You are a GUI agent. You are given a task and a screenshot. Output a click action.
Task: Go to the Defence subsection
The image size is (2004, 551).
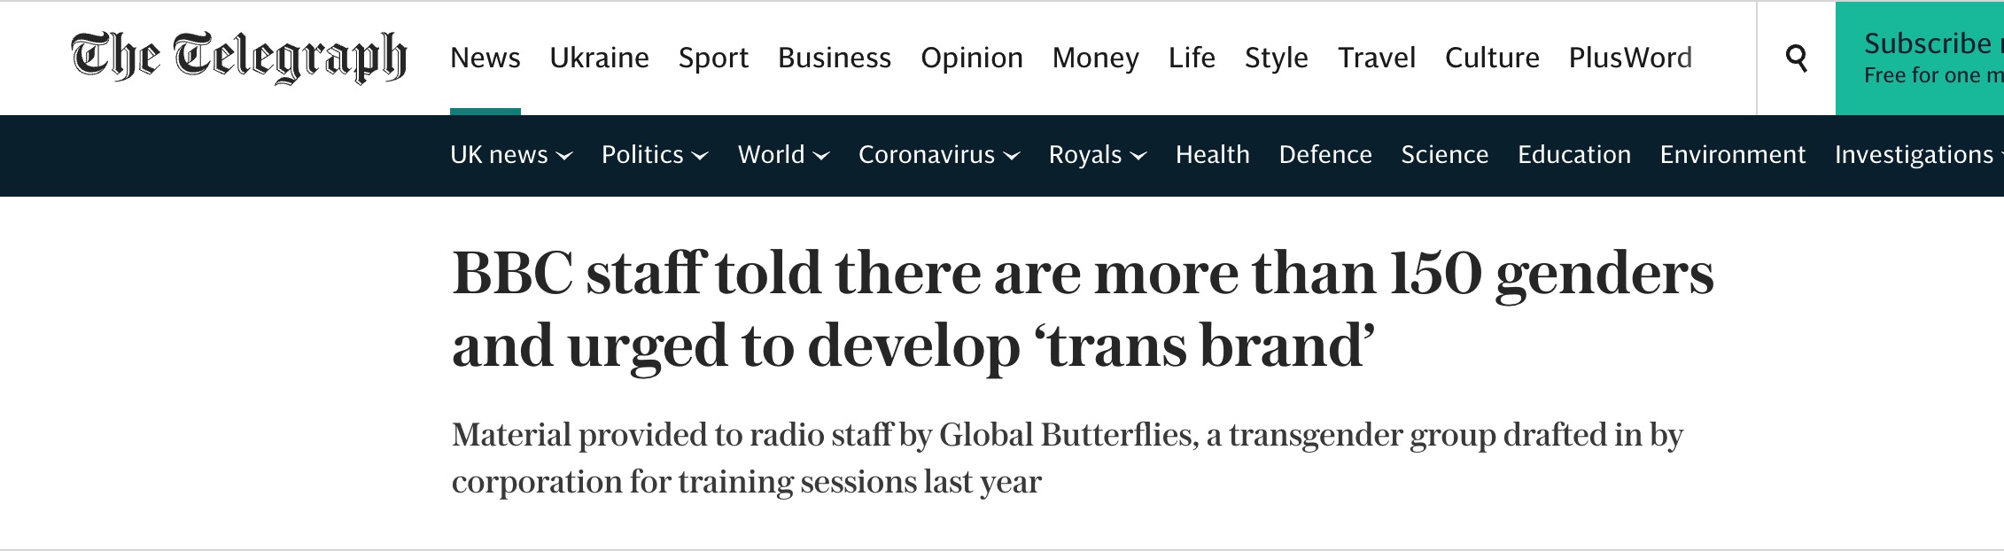pos(1325,155)
